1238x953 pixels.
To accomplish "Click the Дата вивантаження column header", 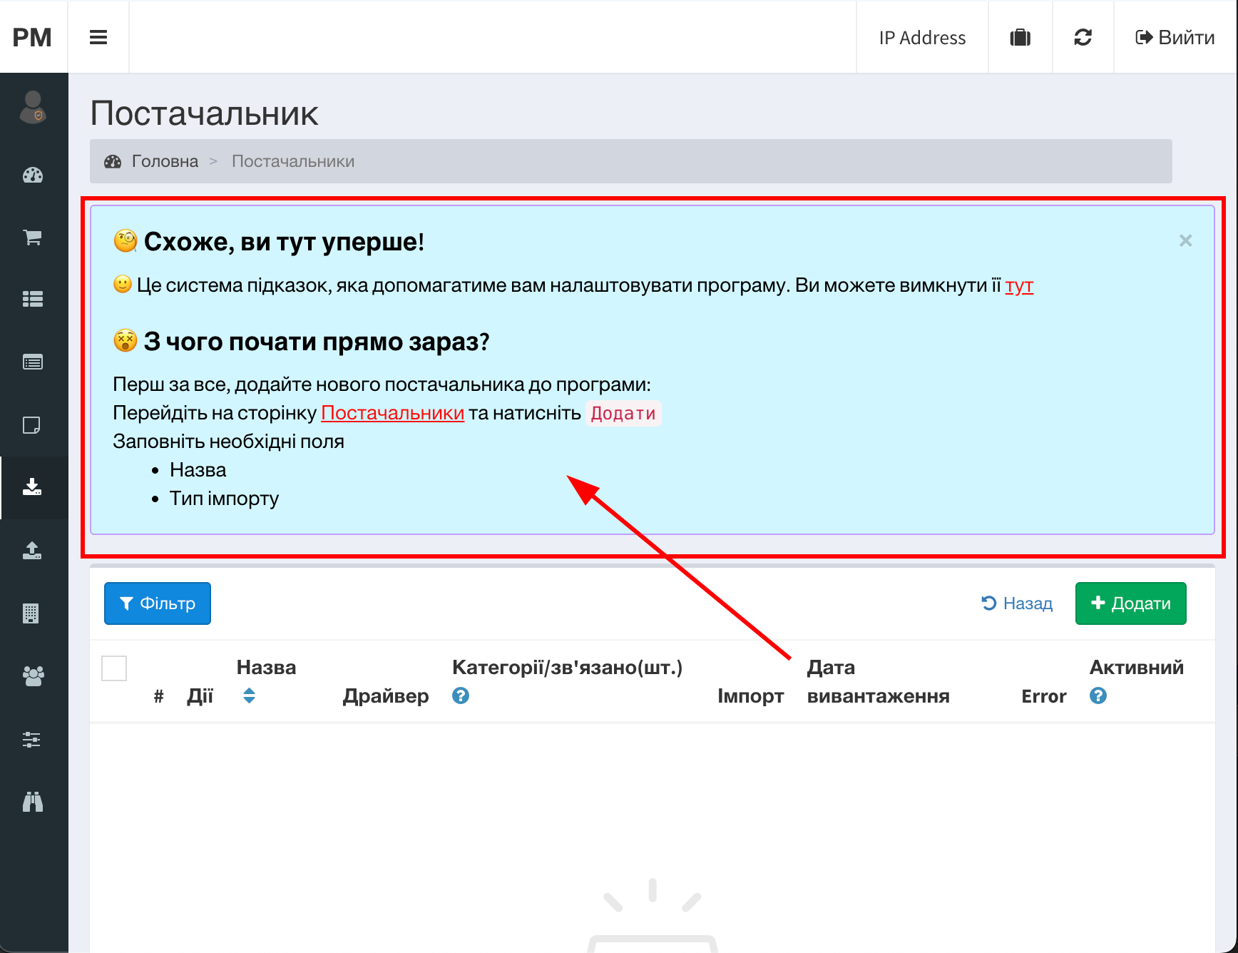I will [879, 682].
